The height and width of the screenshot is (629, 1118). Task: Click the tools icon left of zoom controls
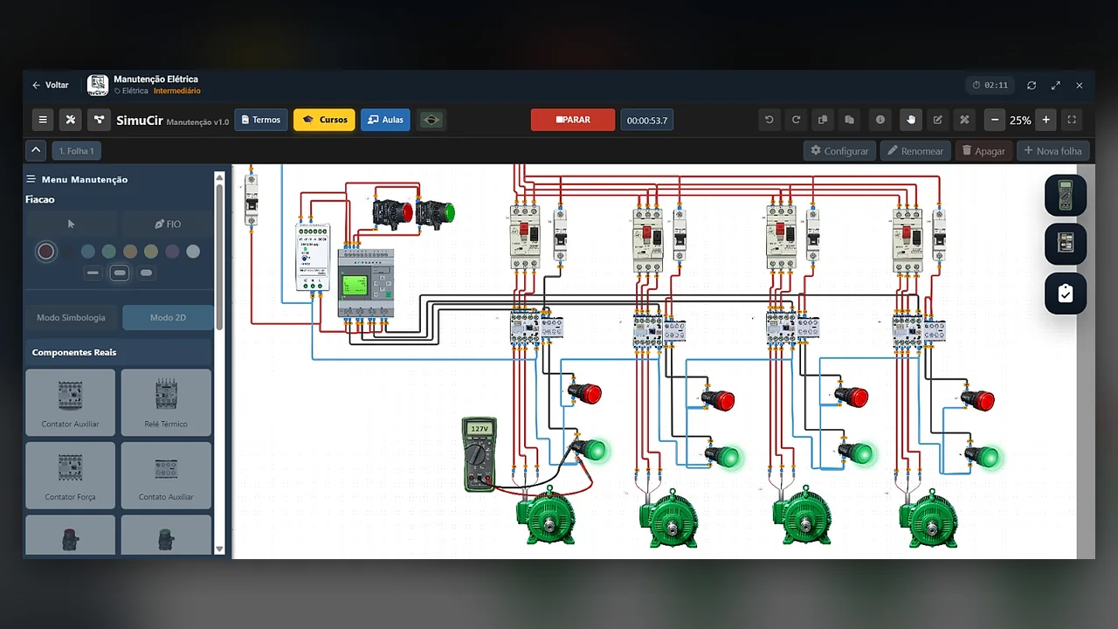(x=964, y=120)
